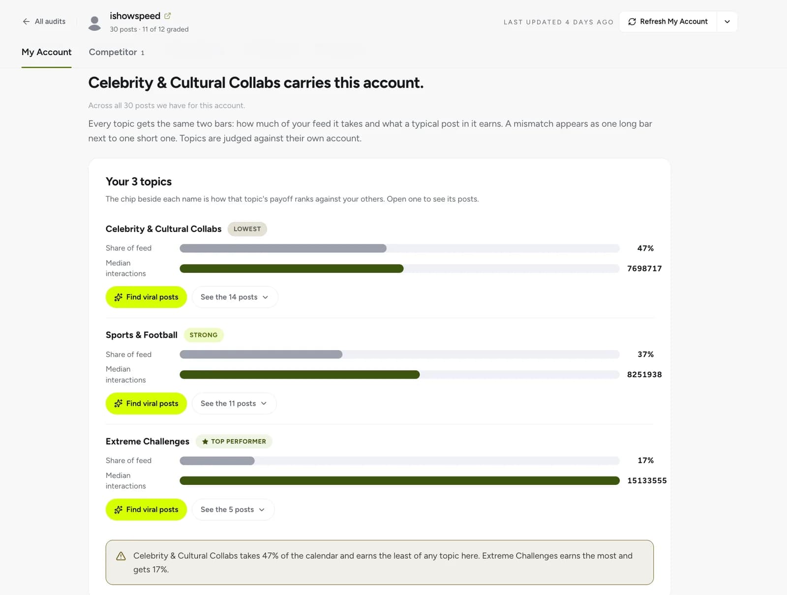This screenshot has width=787, height=595.
Task: Go back to All audits
Action: click(x=44, y=22)
